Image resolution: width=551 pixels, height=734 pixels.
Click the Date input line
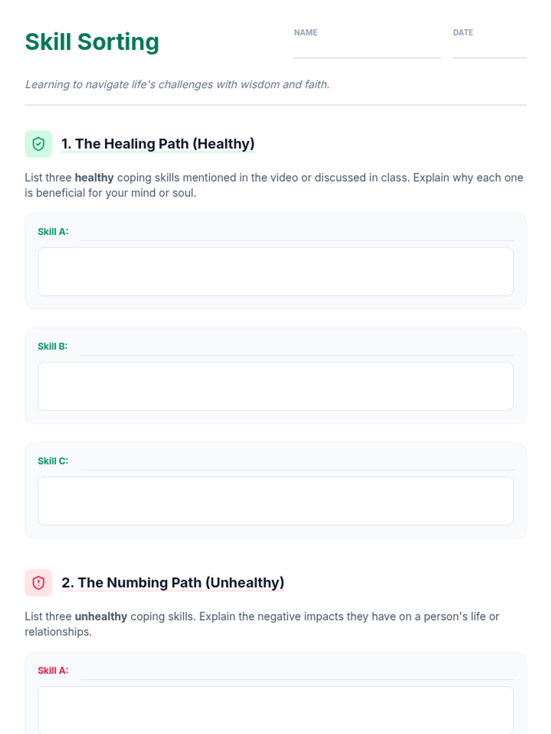(489, 50)
